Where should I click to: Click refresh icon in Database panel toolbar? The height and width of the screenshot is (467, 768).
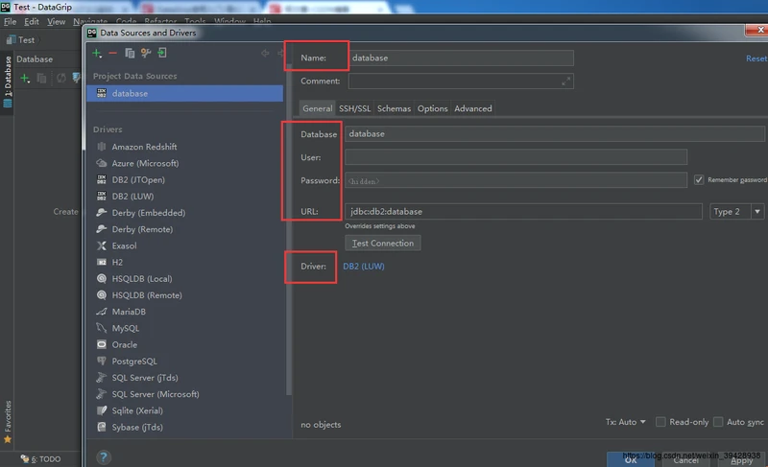point(60,79)
